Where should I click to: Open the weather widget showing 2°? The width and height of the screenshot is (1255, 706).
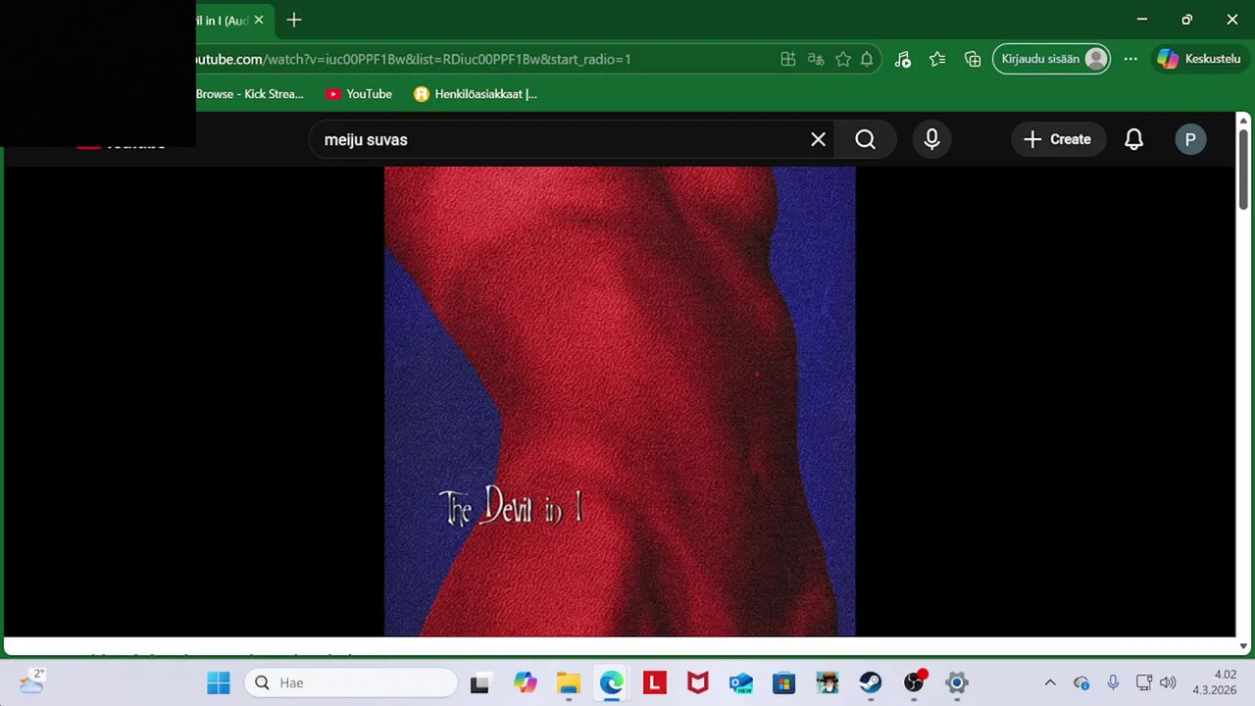(31, 681)
